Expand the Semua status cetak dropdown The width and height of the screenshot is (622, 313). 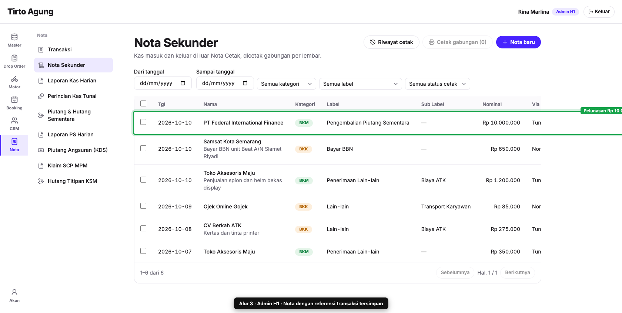pos(438,84)
